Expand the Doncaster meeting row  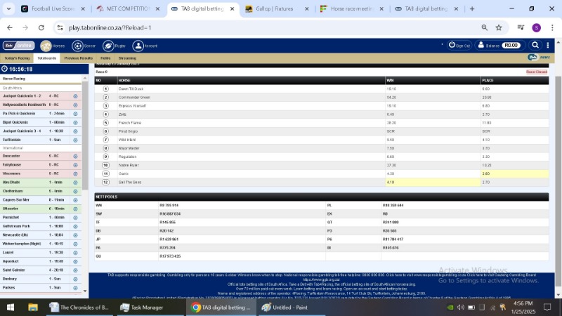pos(75,156)
